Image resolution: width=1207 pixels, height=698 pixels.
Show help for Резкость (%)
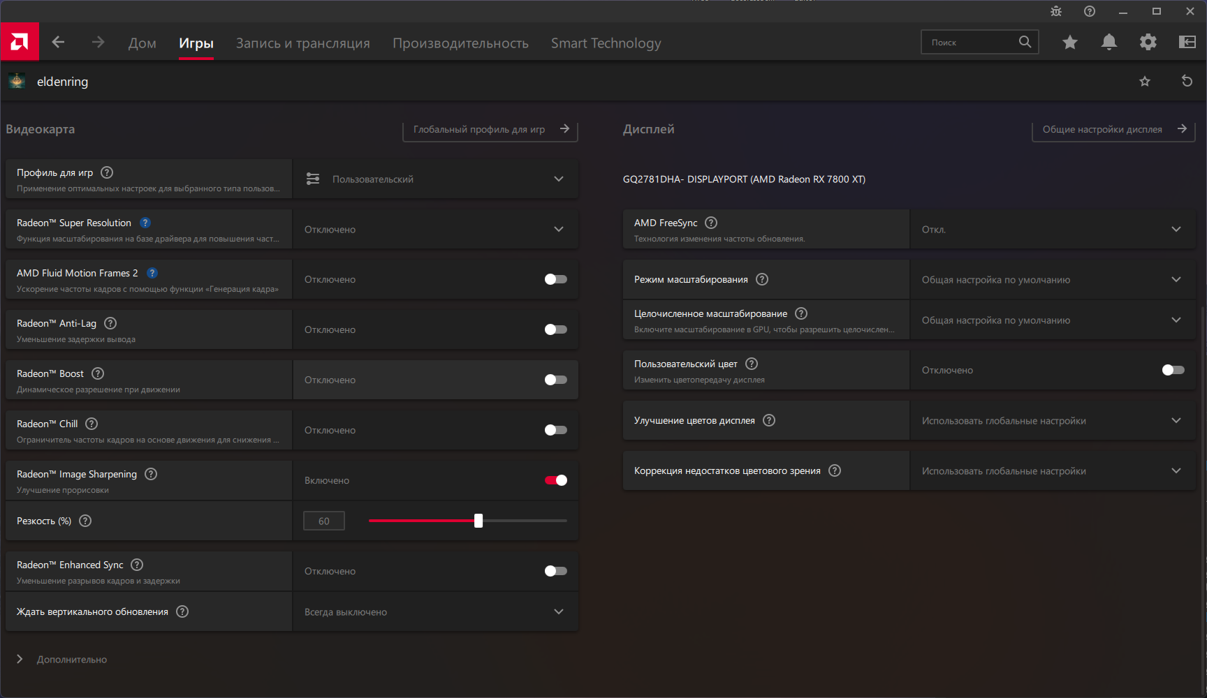(x=85, y=521)
